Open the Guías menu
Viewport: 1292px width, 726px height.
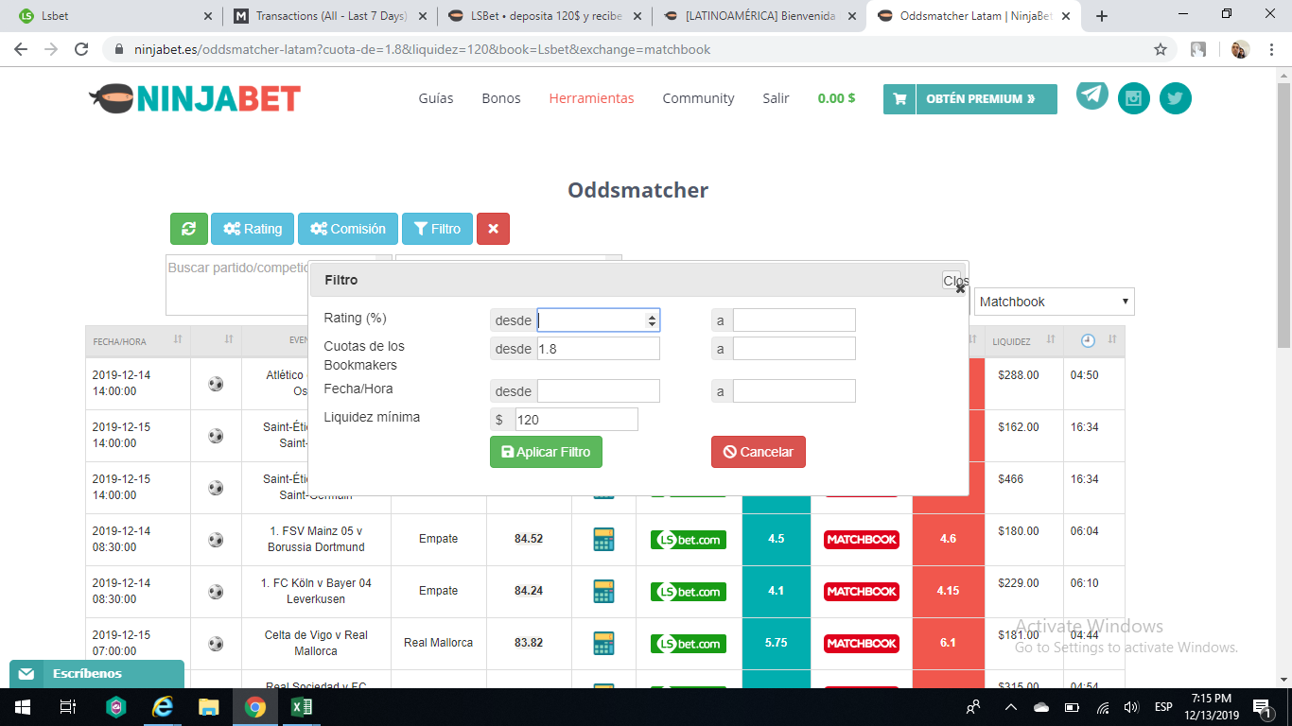(x=436, y=98)
